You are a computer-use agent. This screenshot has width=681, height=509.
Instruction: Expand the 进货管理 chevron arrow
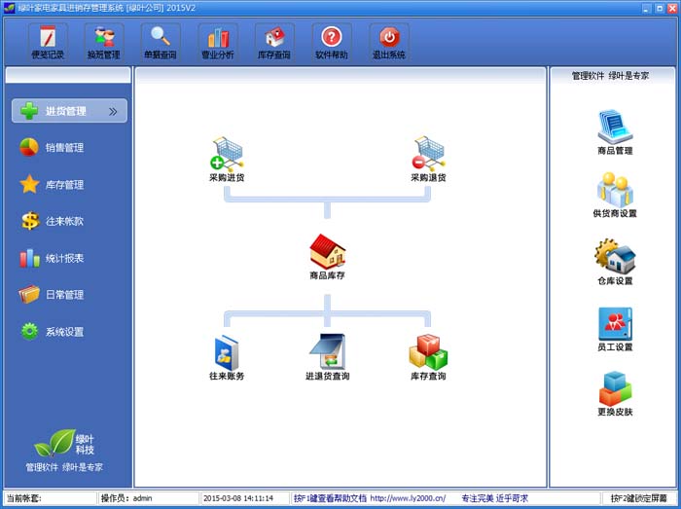click(x=114, y=111)
